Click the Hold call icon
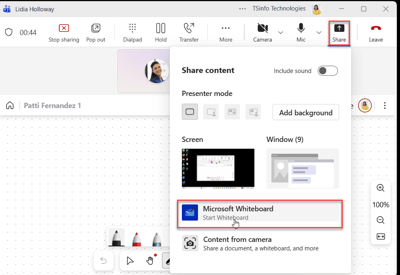Screen dimensions: 400x275 pos(160,32)
